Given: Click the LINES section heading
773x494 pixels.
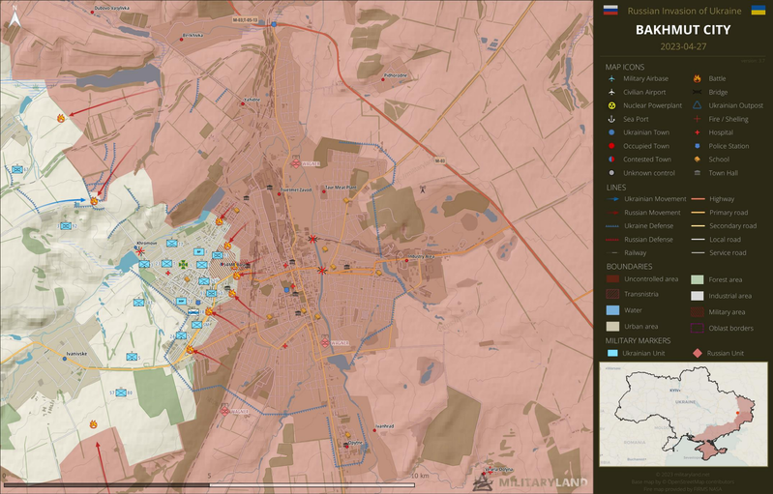Looking at the screenshot, I should click(616, 188).
